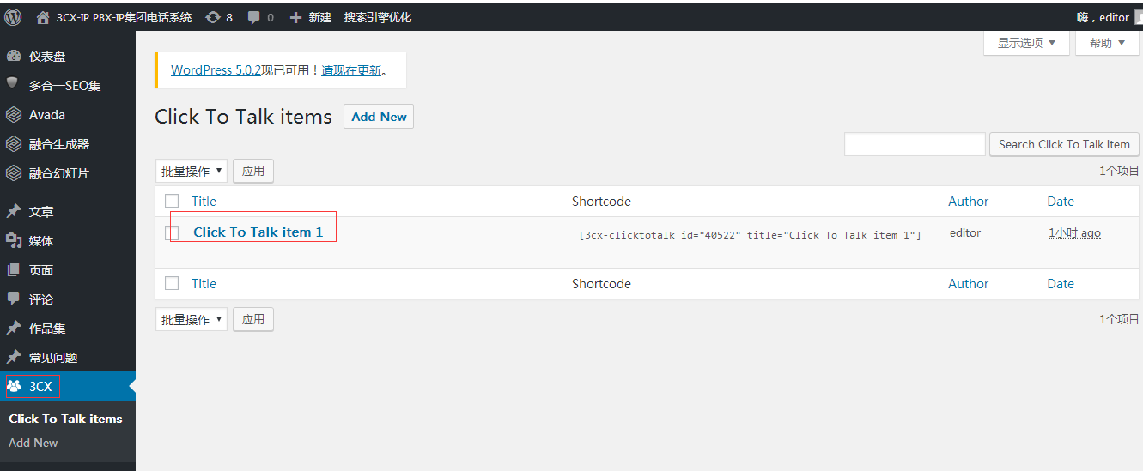
Task: Click the 多合一SEO集 shield icon
Action: (13, 84)
